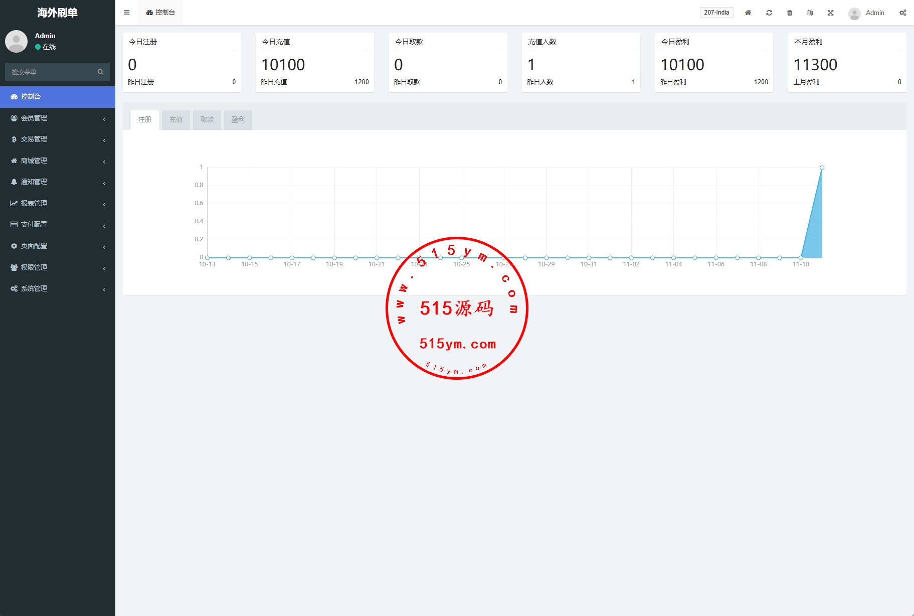Click the home icon in top bar
The image size is (914, 616).
tap(748, 13)
